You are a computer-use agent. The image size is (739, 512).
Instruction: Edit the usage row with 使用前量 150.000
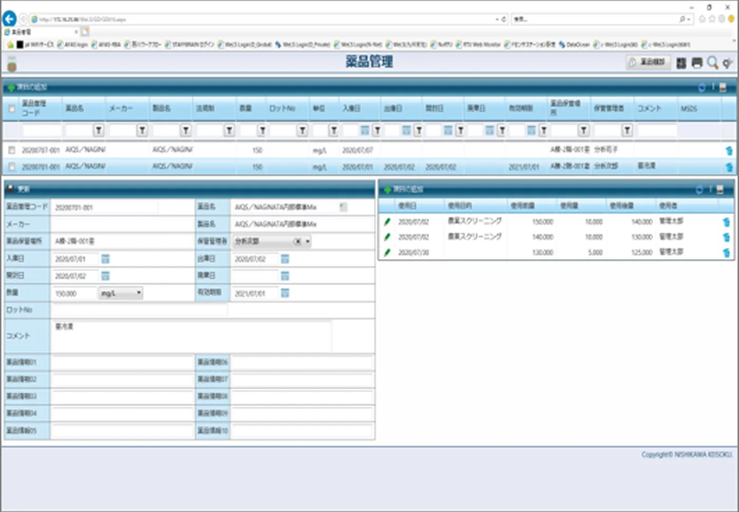pos(387,222)
